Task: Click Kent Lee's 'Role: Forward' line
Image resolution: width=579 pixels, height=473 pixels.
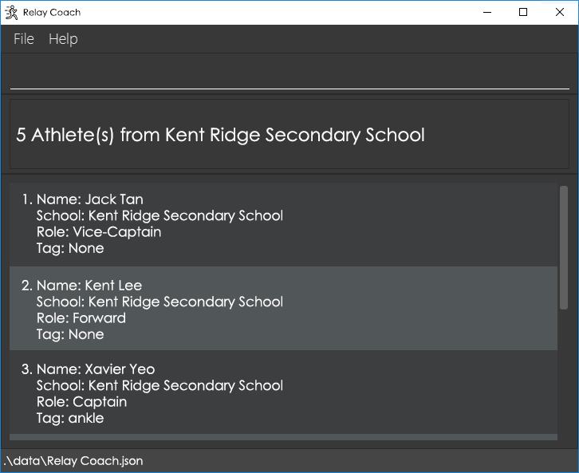Action: (x=81, y=318)
